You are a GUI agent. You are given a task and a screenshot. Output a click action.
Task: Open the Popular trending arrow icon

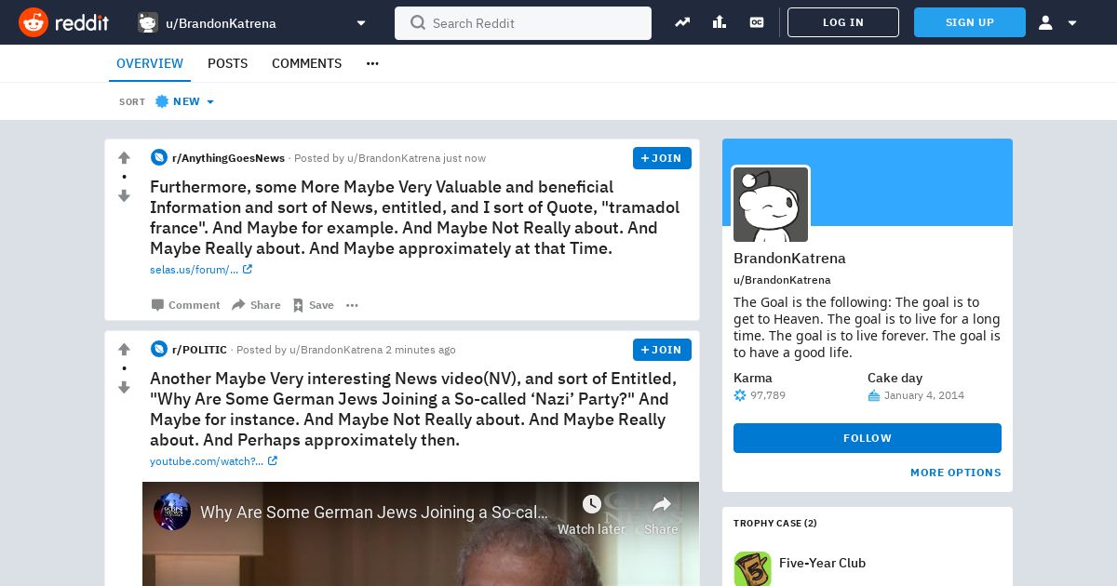tap(682, 22)
